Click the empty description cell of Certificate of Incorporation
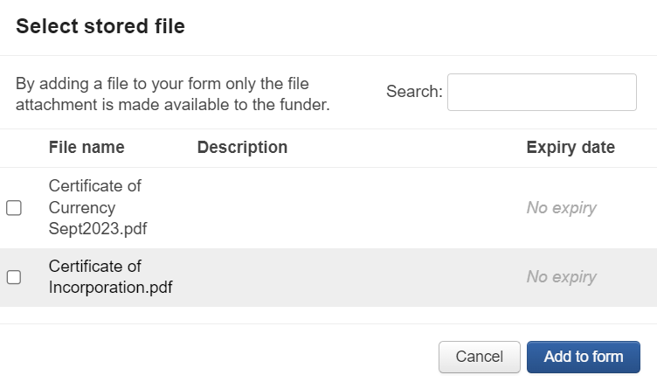Screen dimensions: 657x389 pyautogui.click(x=356, y=277)
